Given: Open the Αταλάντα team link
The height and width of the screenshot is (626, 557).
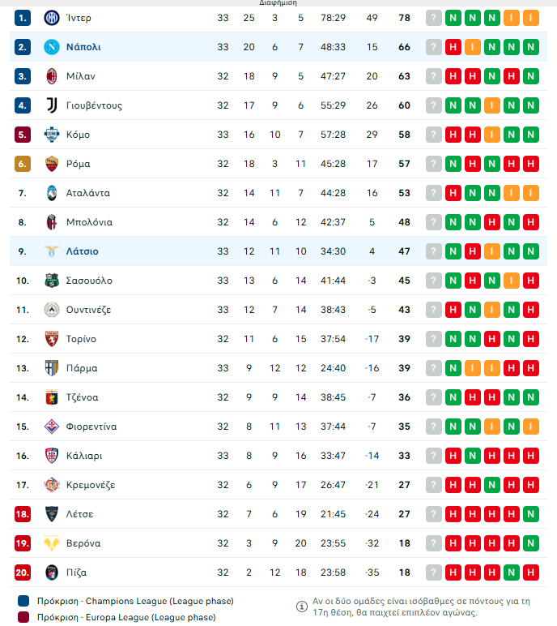Looking at the screenshot, I should coord(88,193).
